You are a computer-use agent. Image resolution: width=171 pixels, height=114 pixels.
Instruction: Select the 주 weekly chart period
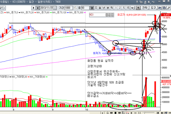tap(96, 8)
